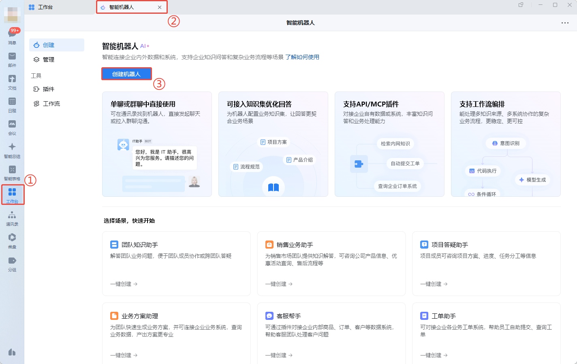Open 插件 under 工具 section

pos(48,89)
